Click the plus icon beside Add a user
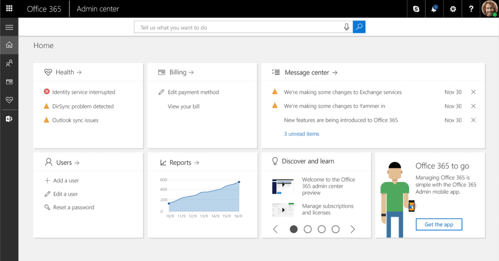 pos(47,180)
